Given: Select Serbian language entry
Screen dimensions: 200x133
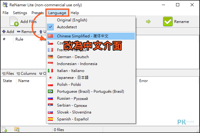Looking at the screenshot, I should click(91, 105).
